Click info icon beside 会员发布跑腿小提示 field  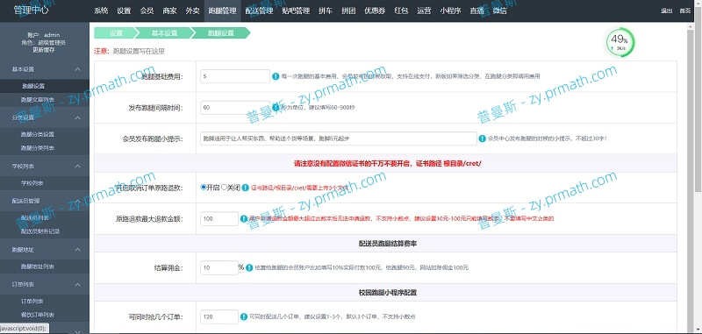pyautogui.click(x=482, y=139)
